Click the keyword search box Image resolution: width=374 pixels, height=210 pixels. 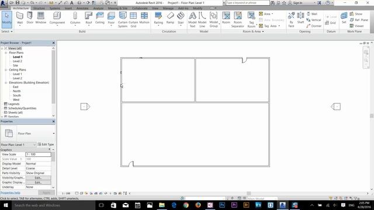point(248,3)
